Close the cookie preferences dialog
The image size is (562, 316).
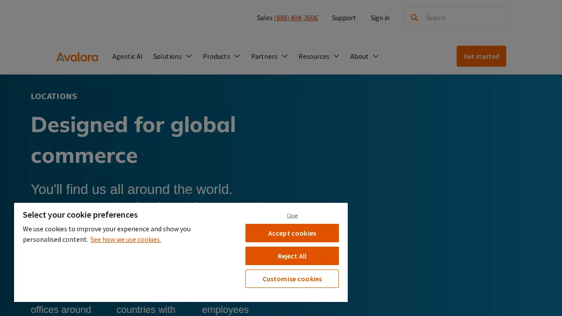click(292, 215)
